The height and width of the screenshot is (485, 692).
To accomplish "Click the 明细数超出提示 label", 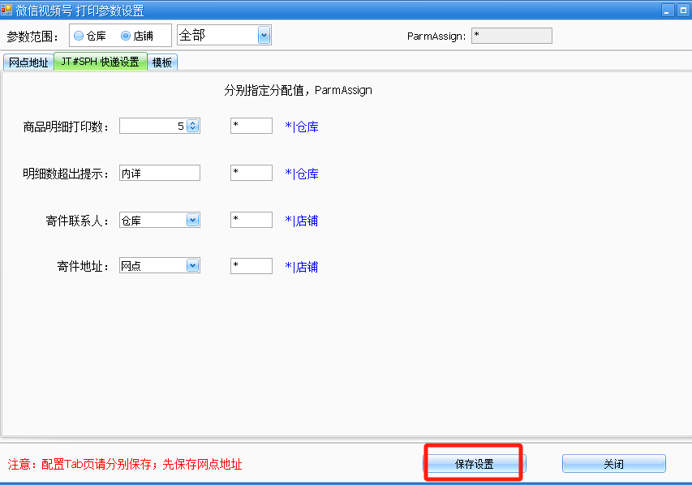I will (x=67, y=174).
